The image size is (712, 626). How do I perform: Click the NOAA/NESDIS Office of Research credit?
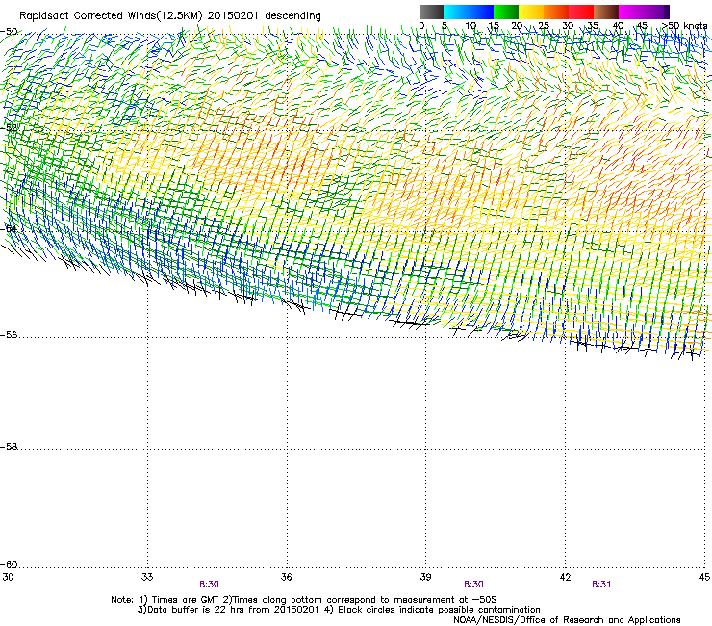567,619
